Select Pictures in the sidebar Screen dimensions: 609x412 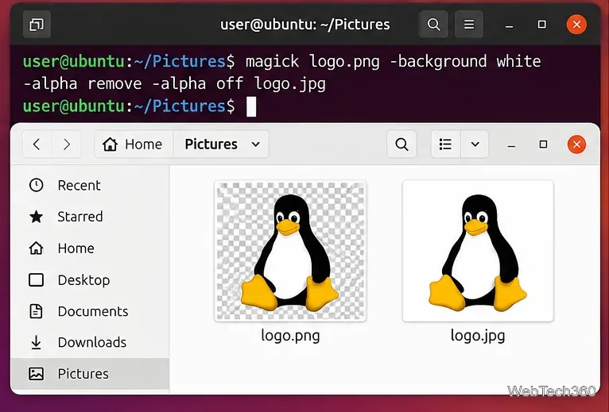[91, 374]
